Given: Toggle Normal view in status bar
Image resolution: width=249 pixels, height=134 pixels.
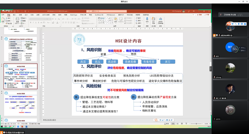Looking at the screenshot, I should [x=173, y=124].
